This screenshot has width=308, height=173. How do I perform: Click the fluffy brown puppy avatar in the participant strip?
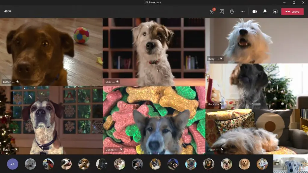[84, 164]
